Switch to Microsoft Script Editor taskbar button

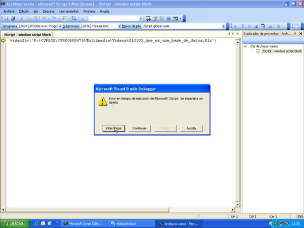[84, 224]
